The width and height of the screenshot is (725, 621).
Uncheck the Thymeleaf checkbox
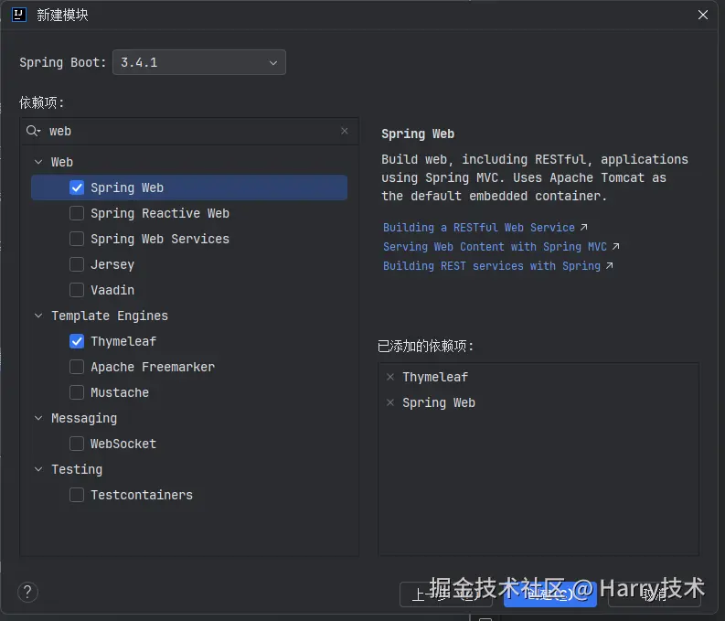point(77,341)
